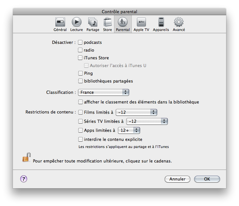239x206 pixels.
Task: Click the padlock to lock settings
Action: pos(26,157)
